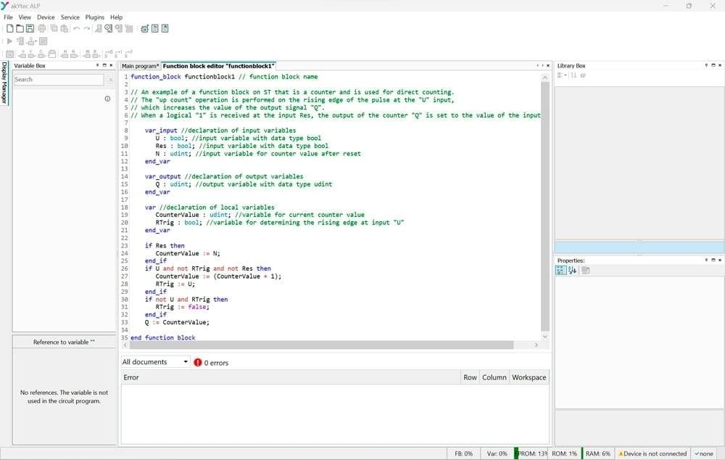Switch to the Main program tab

(139, 65)
